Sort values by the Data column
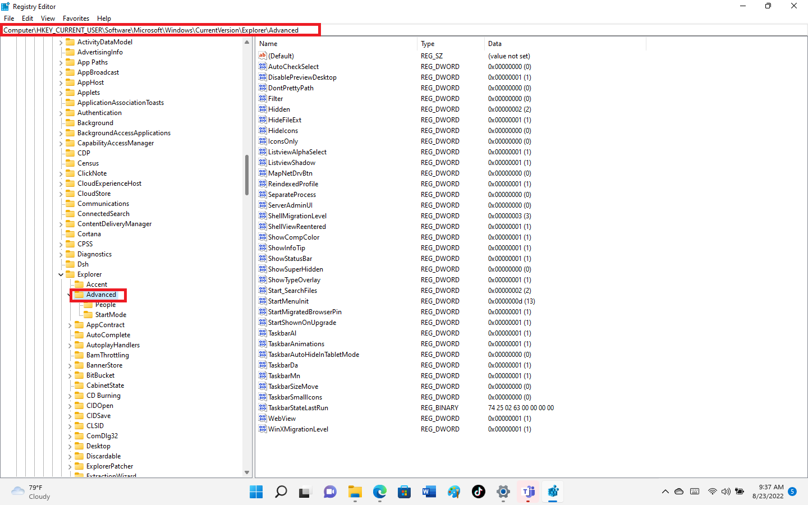The width and height of the screenshot is (808, 505). [565, 44]
